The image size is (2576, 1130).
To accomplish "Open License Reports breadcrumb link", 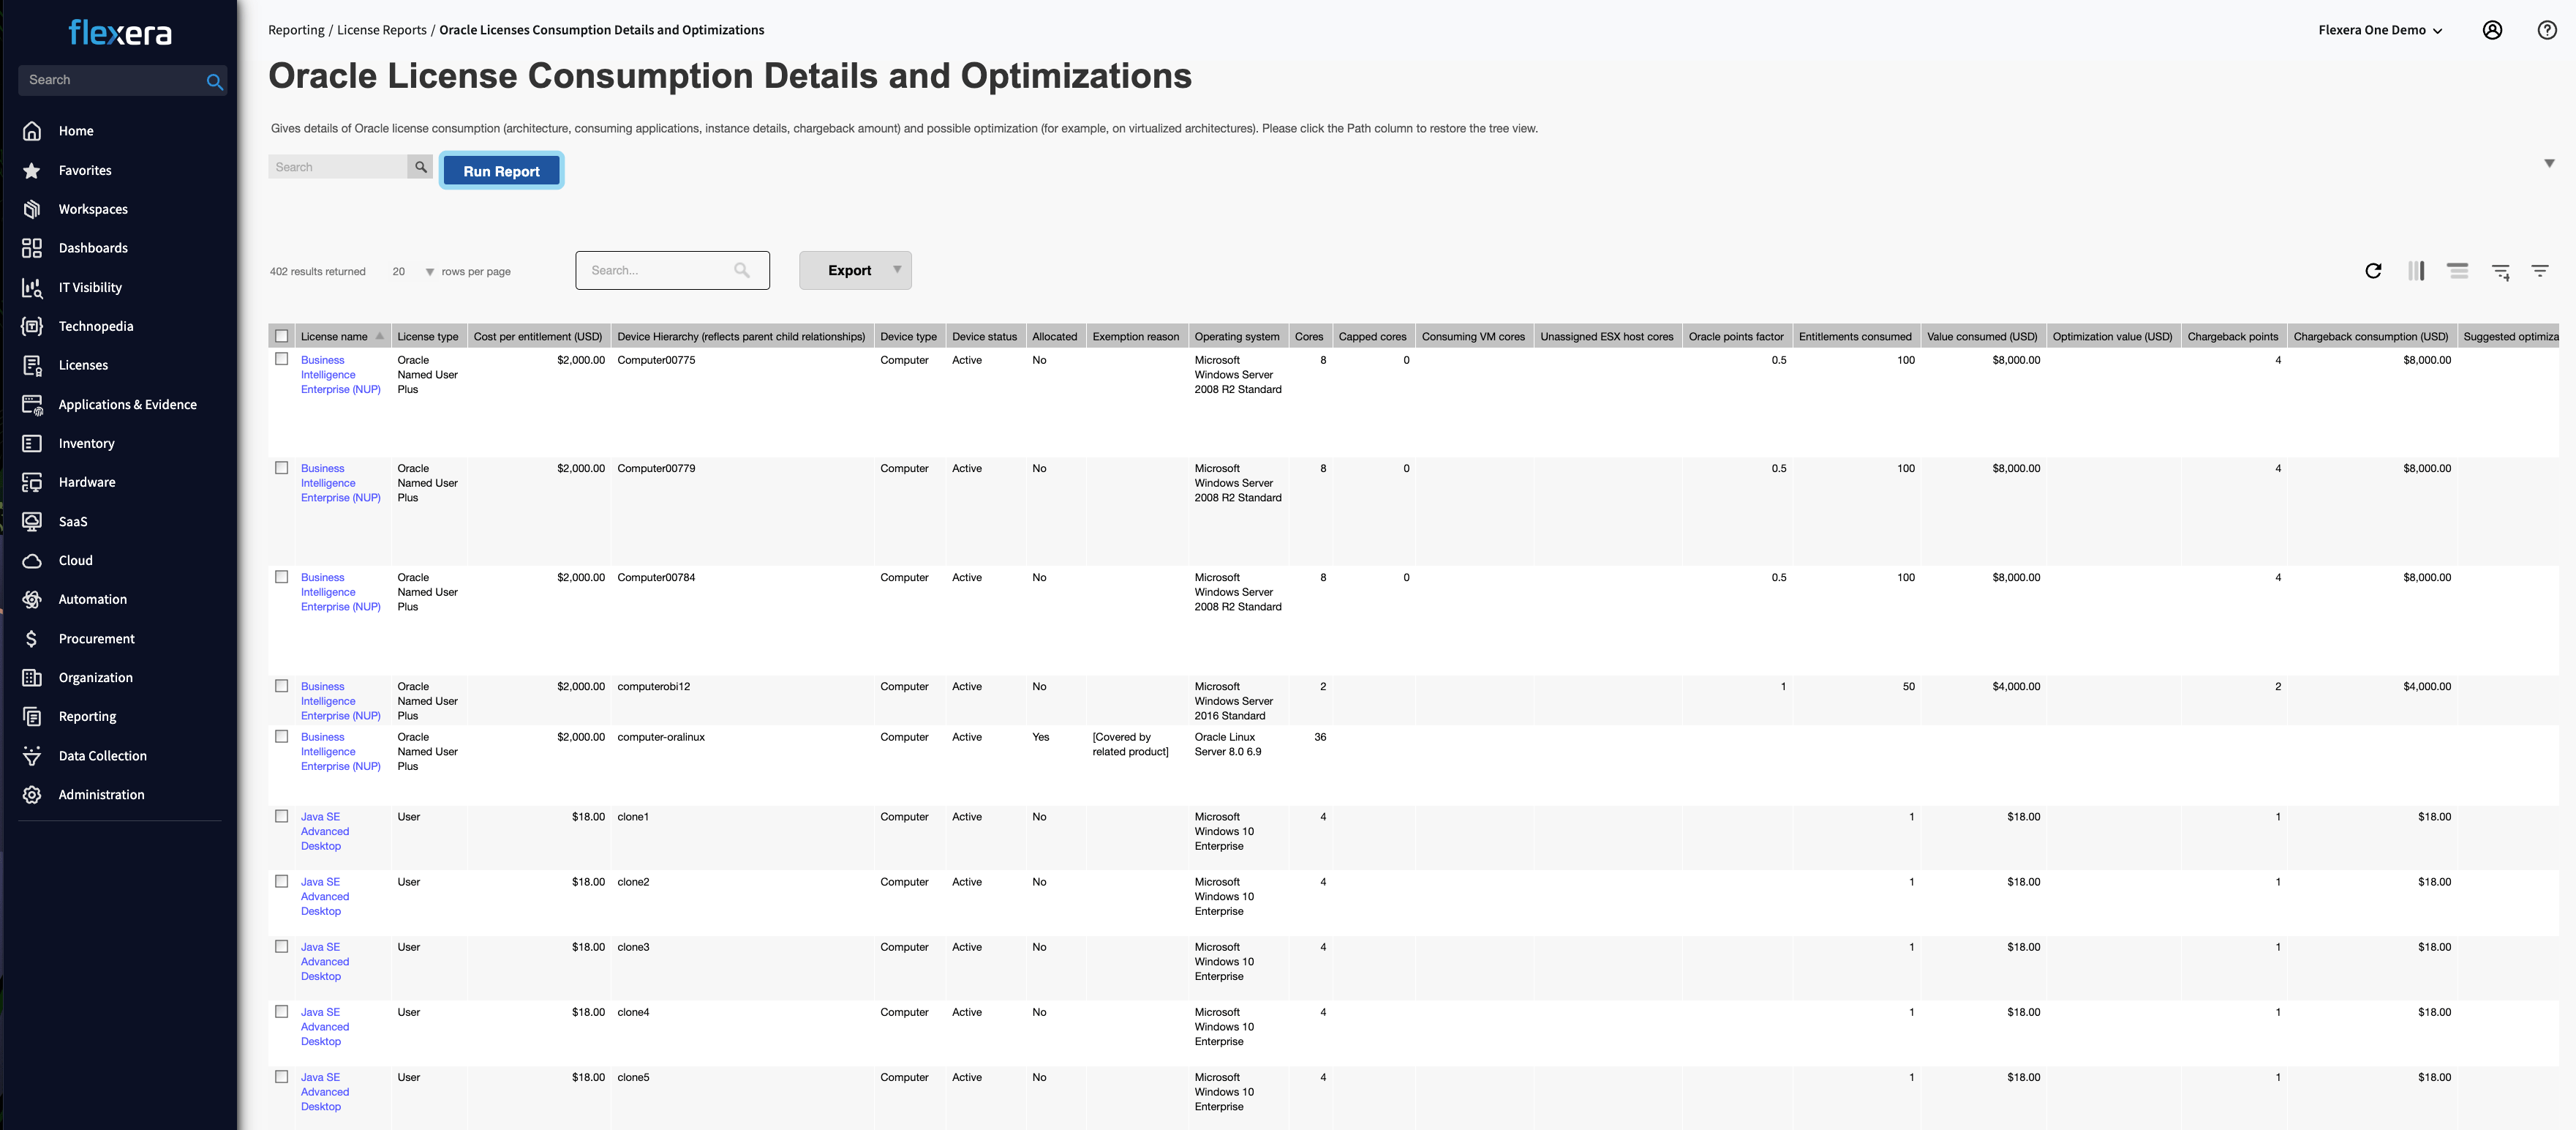I will coord(381,30).
